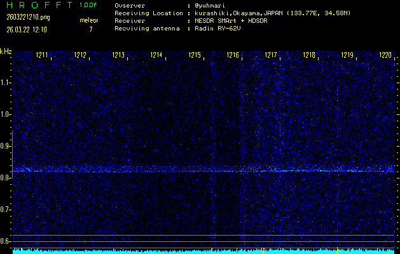Click the 'Receiver' field label
The width and height of the screenshot is (400, 254).
click(130, 21)
